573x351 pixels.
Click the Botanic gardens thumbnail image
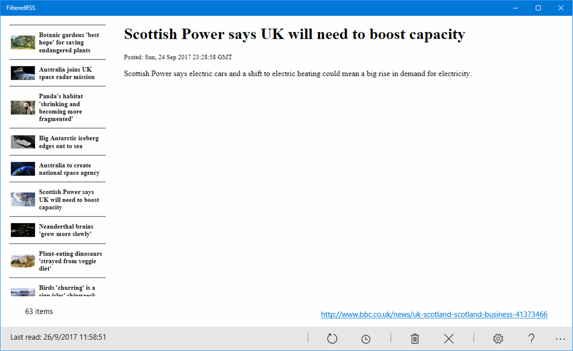pos(23,42)
